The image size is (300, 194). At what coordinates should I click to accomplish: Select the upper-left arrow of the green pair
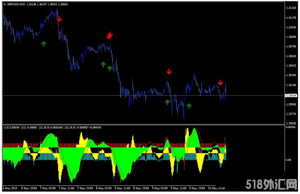(103, 64)
